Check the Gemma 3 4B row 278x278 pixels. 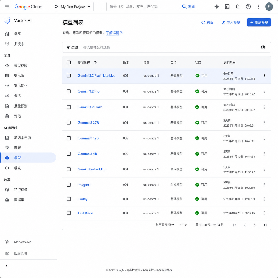(x=69, y=154)
